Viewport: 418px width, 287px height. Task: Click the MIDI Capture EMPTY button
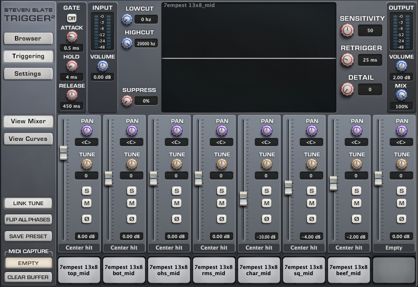tap(28, 263)
